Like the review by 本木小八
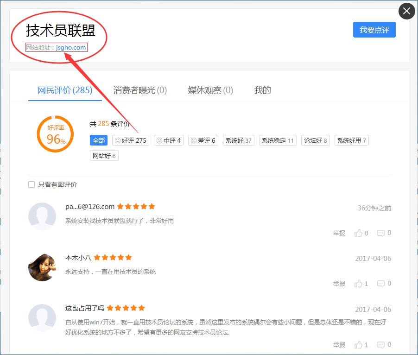 click(x=359, y=284)
